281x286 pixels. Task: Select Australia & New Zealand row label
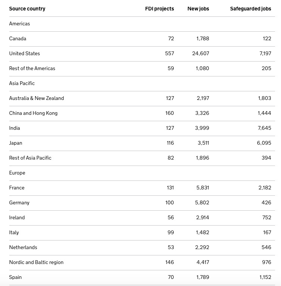tap(37, 98)
